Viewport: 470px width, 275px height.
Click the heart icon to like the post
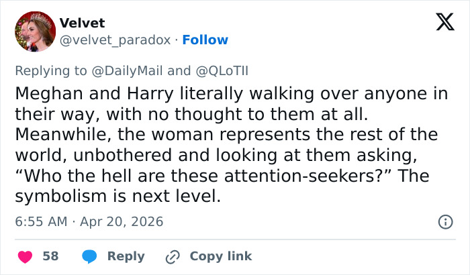tap(25, 256)
